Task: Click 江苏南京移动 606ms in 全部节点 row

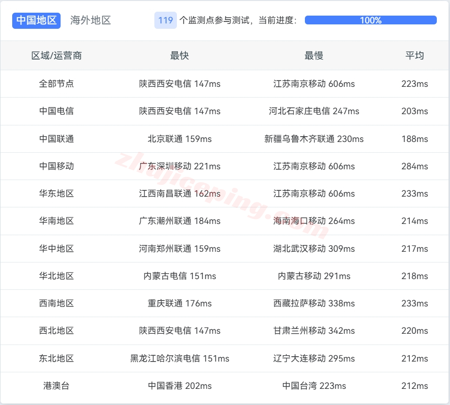Action: [314, 84]
